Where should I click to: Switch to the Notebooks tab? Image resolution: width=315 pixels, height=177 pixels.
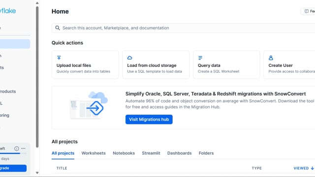[124, 153]
